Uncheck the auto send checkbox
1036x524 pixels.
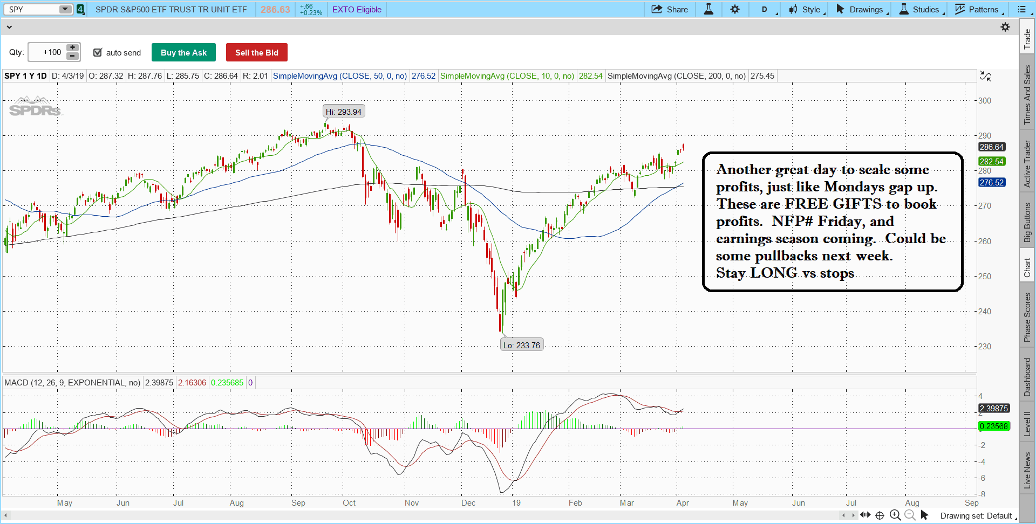(98, 52)
